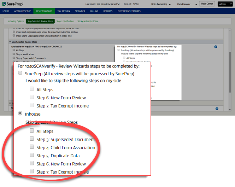The height and width of the screenshot is (187, 235).
Task: Click the Firm ID SPT-51 text
Action: coord(131,4)
